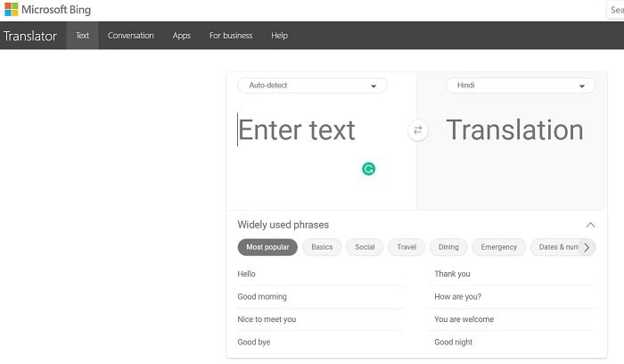Viewport: 624px width, 364px height.
Task: Open the Grammarly icon in text box
Action: 368,169
